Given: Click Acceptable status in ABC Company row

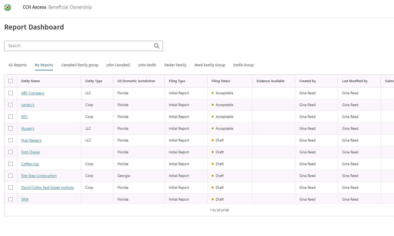Looking at the screenshot, I should 224,93.
